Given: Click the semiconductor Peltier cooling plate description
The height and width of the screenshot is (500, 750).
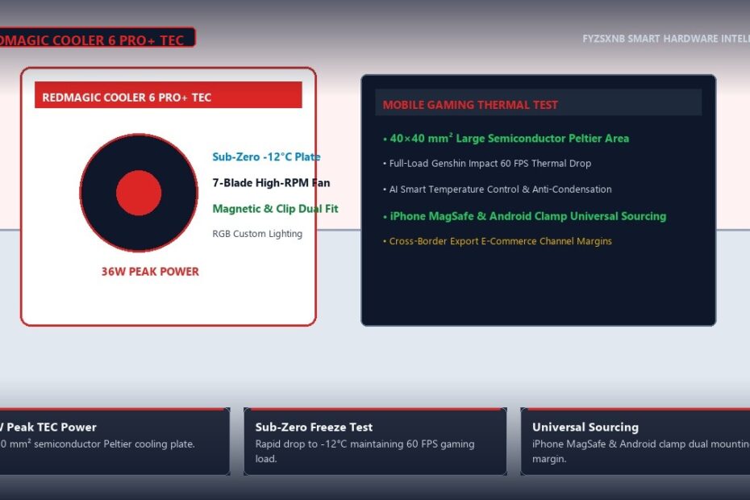Looking at the screenshot, I should click(x=98, y=444).
